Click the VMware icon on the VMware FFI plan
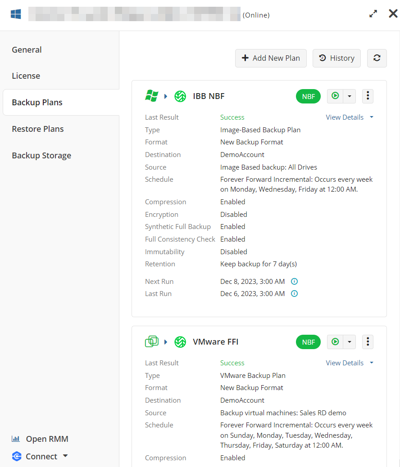 tap(152, 341)
